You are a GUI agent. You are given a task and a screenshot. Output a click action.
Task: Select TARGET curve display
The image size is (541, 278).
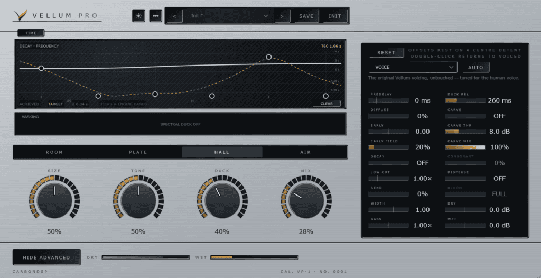point(55,104)
